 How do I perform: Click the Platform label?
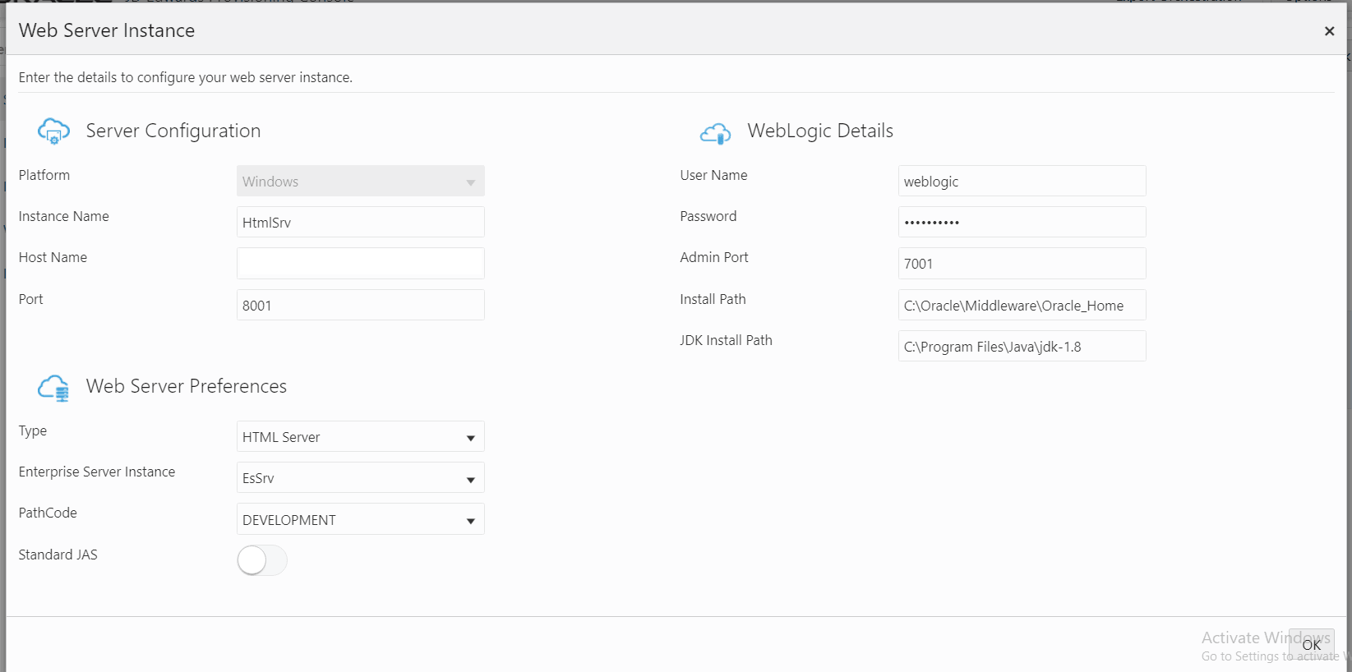click(44, 175)
